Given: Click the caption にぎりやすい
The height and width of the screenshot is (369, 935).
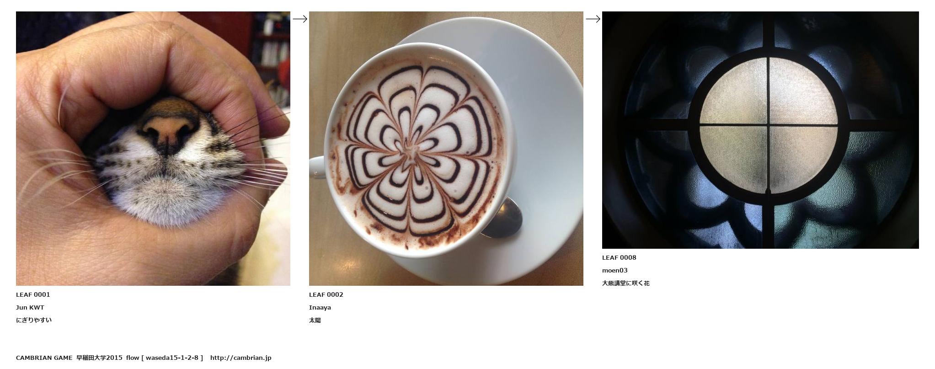Looking at the screenshot, I should coord(34,320).
